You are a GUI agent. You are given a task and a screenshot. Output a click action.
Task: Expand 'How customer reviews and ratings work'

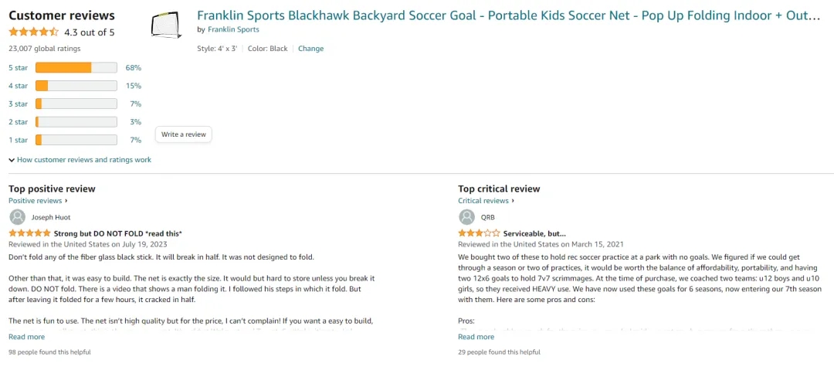coord(80,160)
